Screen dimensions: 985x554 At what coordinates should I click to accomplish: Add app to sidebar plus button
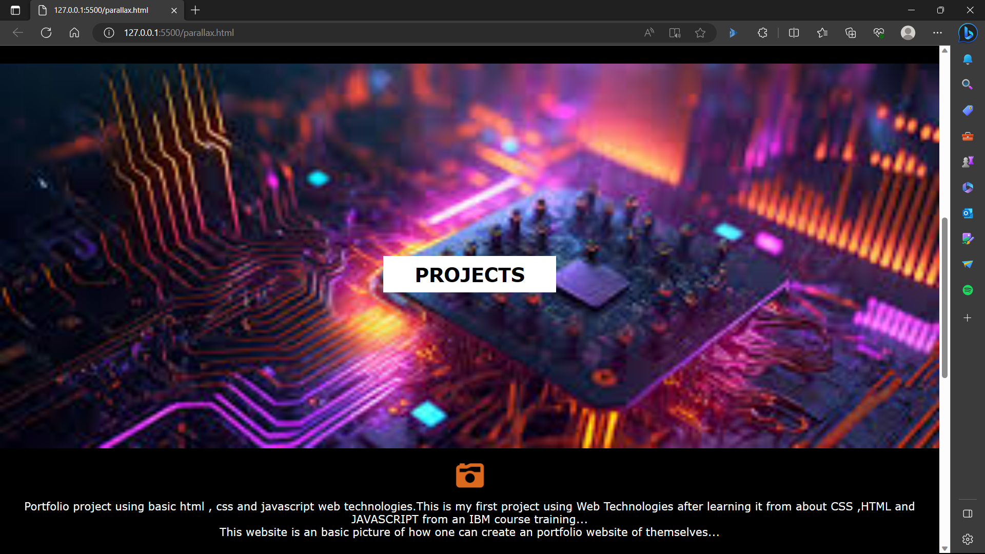(967, 318)
